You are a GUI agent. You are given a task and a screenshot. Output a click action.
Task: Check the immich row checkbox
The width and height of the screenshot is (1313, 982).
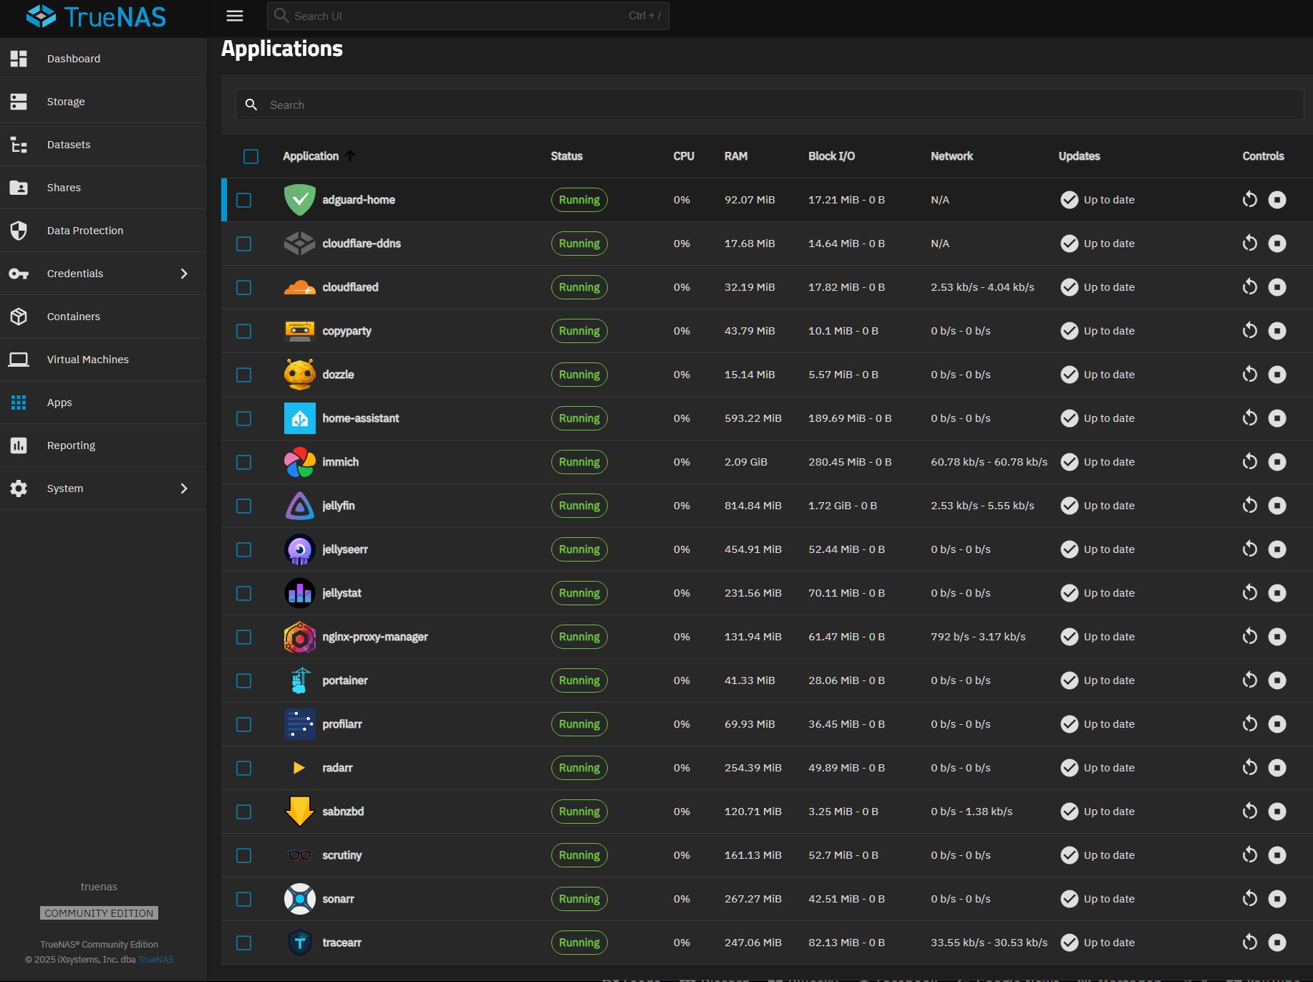(244, 462)
